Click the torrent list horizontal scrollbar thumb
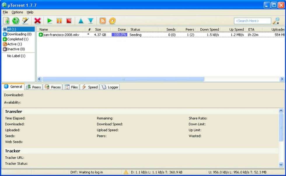This screenshot has width=286, height=176. pos(123,79)
